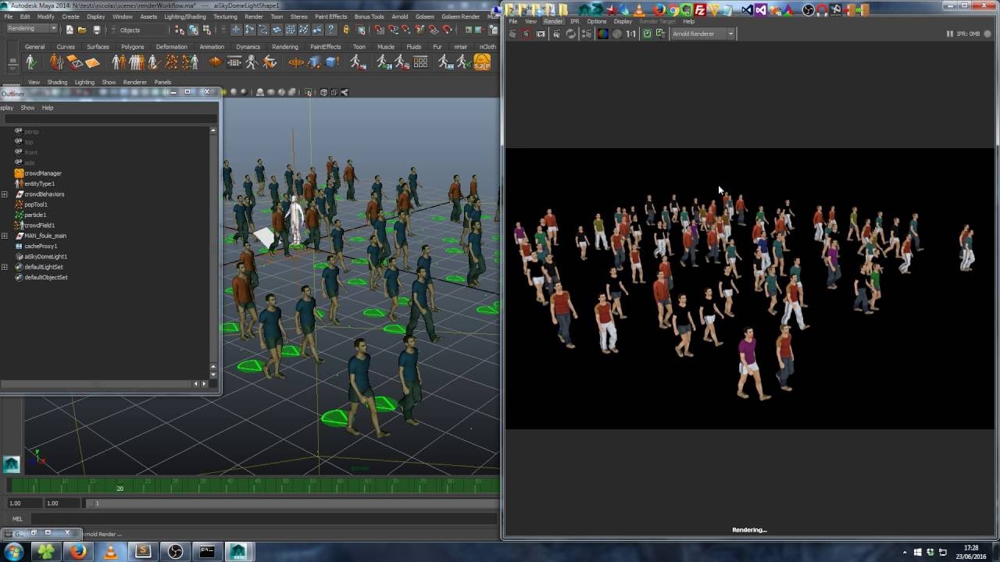
Task: Click the orange plane shelf icon
Action: [x=93, y=62]
